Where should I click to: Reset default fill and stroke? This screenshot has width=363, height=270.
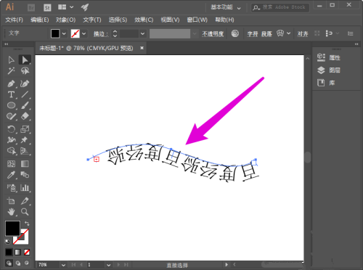coord(7,242)
